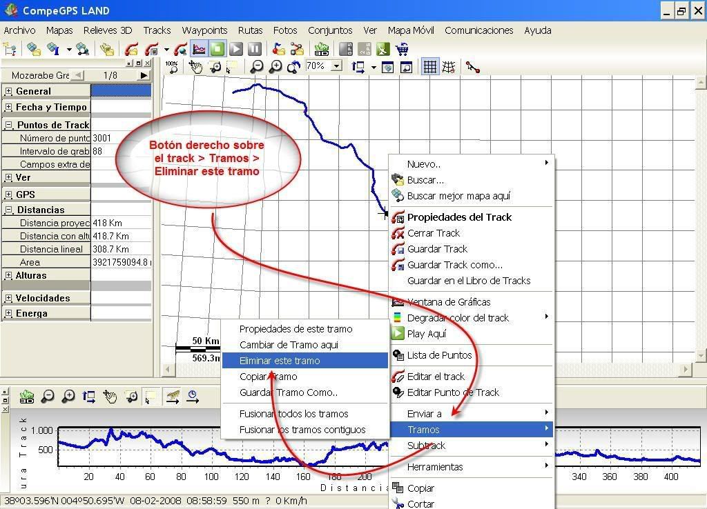This screenshot has width=707, height=509.
Task: Expand the GPS properties section
Action: click(8, 194)
